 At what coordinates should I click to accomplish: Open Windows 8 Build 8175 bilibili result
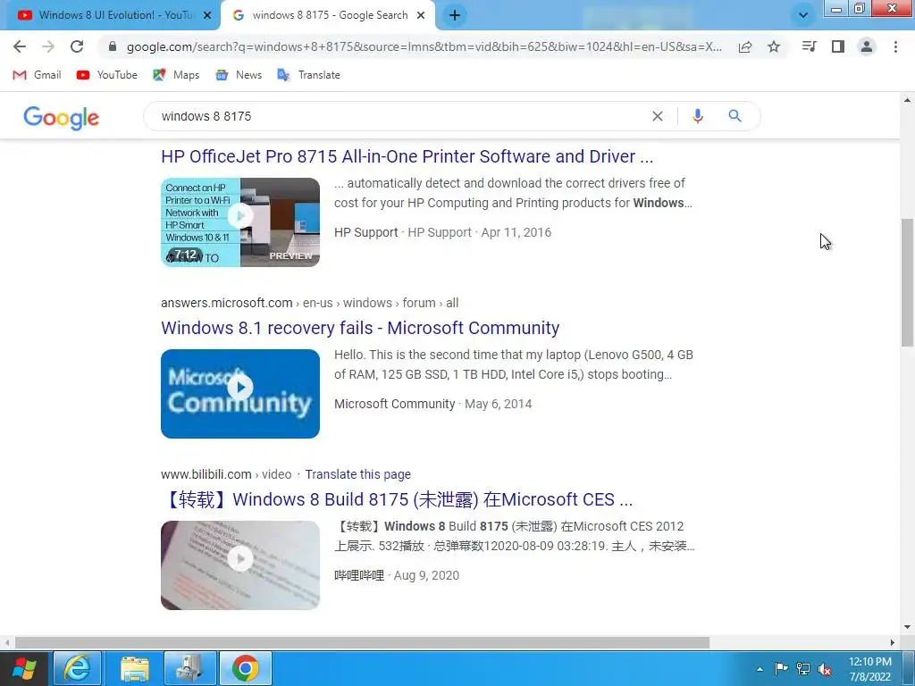397,499
